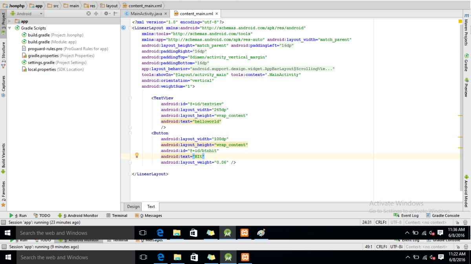
Task: Click the class gutter icon beside LinearLayout
Action: coord(124,28)
